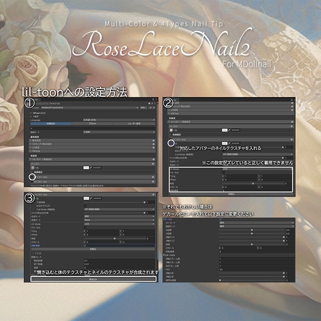Click 不透明度 slider handle in panel 3
The width and height of the screenshot is (321, 321).
pos(144,202)
